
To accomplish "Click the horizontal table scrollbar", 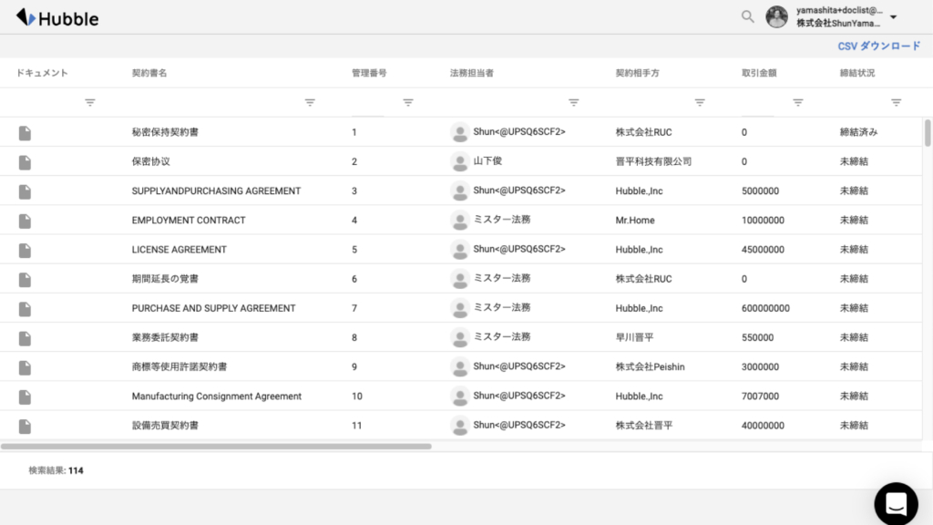I will pyautogui.click(x=216, y=446).
